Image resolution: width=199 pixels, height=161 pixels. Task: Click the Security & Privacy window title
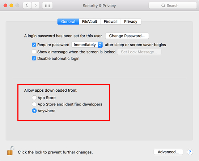click(x=99, y=6)
